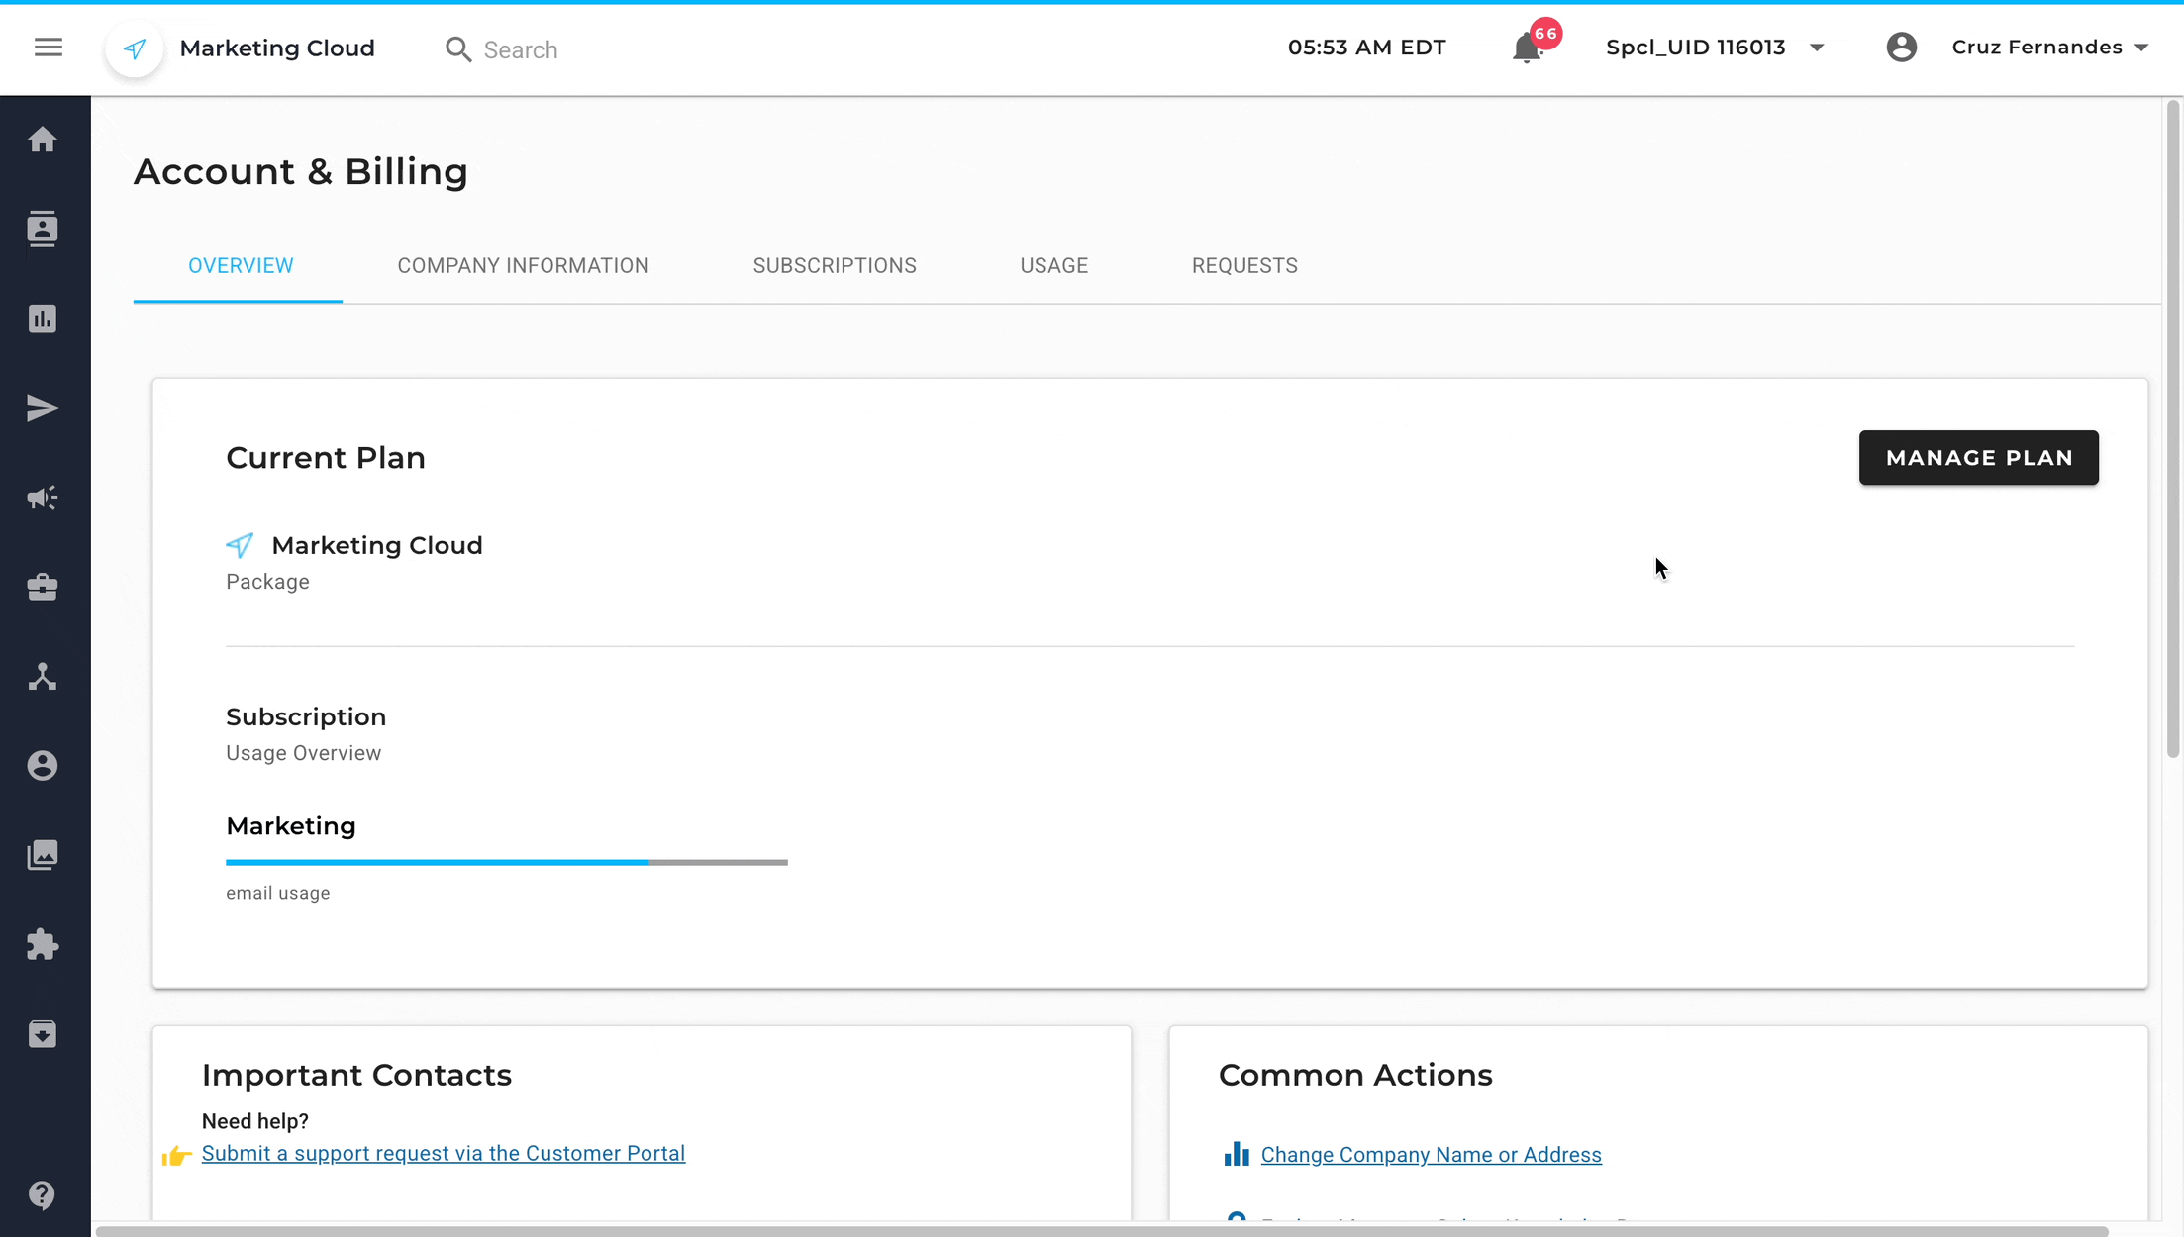Open the Submit a support request link

click(x=444, y=1153)
